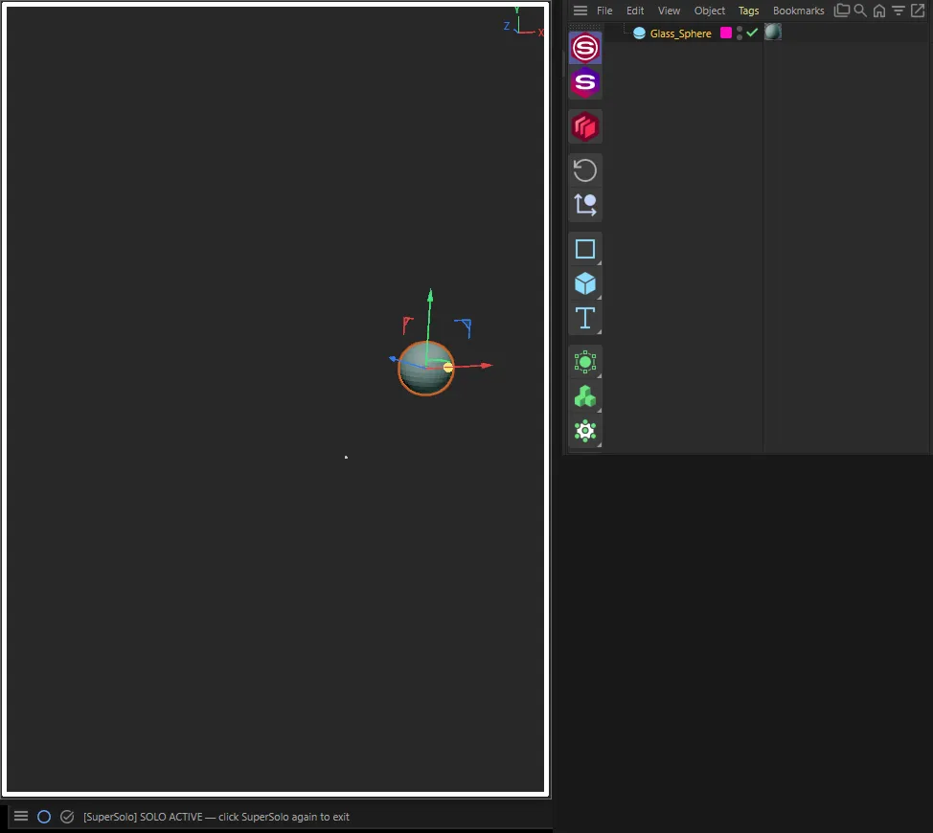Select the Glass_Sphere material tag thumbnail
Screen dimensions: 933x833
(x=772, y=33)
